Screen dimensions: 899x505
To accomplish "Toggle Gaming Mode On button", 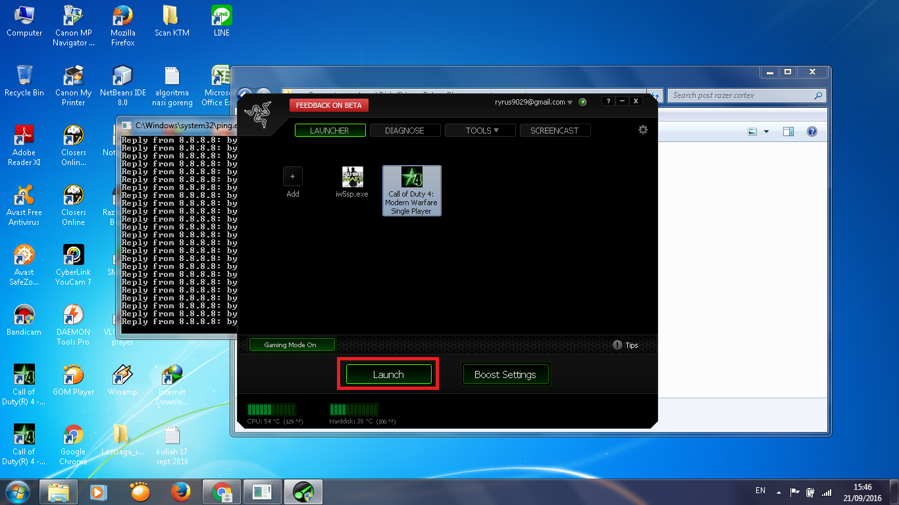I will [292, 345].
